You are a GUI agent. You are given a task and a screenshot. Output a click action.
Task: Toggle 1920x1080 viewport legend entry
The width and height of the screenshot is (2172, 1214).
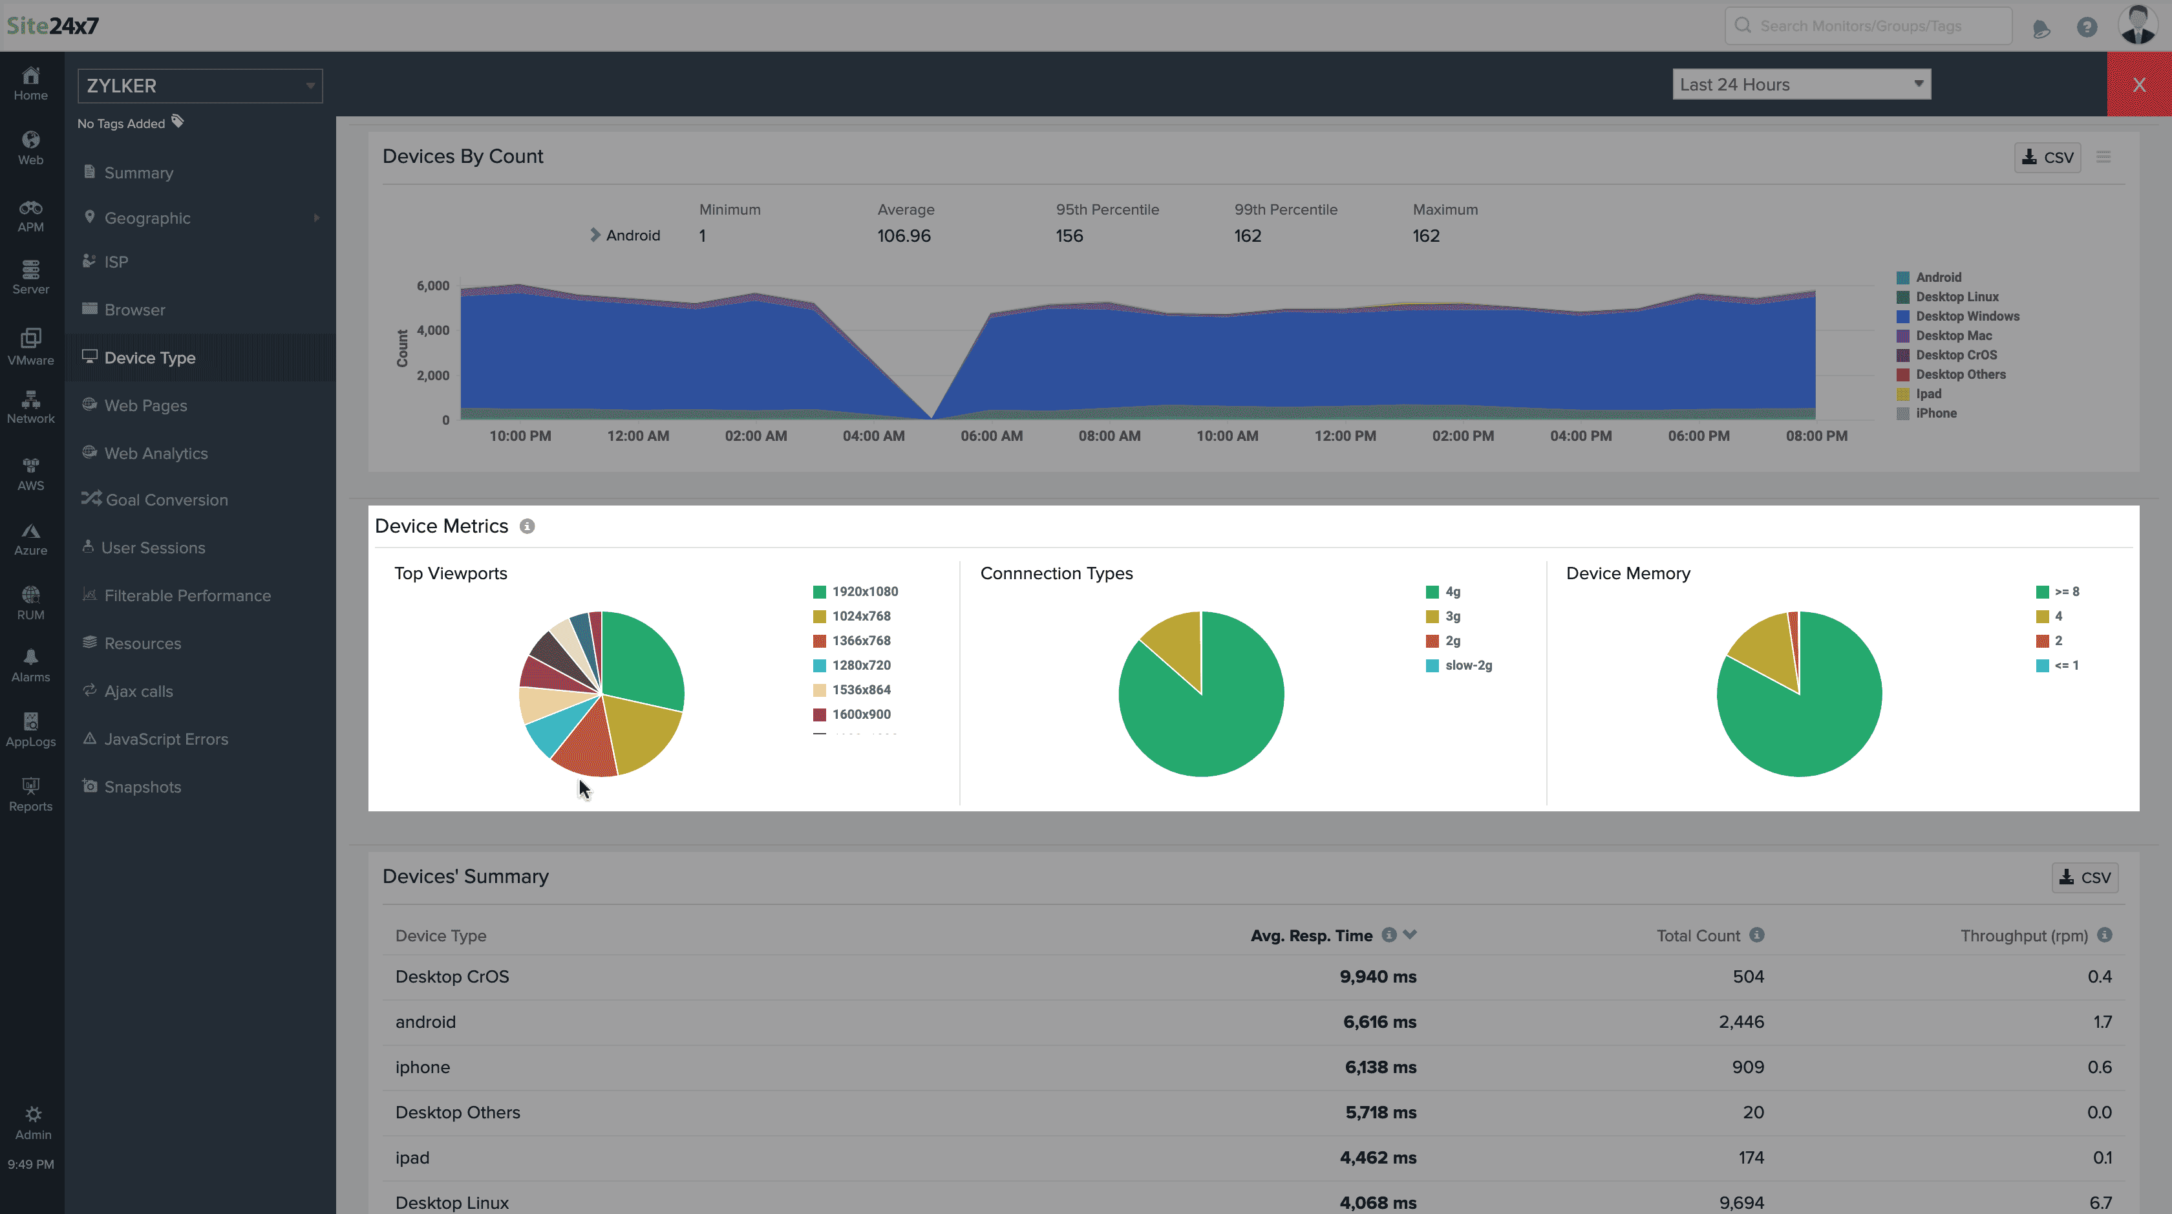point(864,592)
